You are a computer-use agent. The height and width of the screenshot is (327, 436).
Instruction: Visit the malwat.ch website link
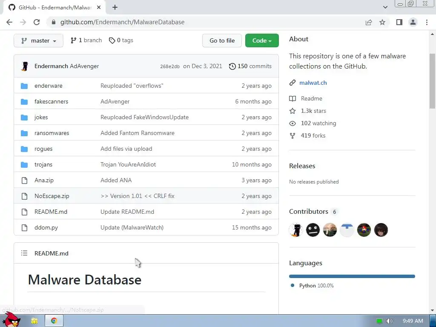313,83
